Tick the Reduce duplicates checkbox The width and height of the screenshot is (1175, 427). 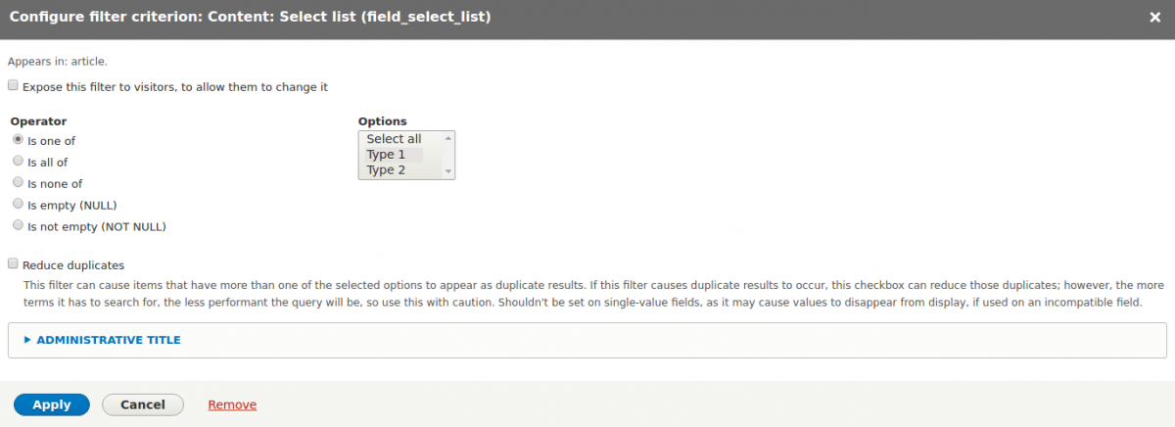pyautogui.click(x=13, y=264)
